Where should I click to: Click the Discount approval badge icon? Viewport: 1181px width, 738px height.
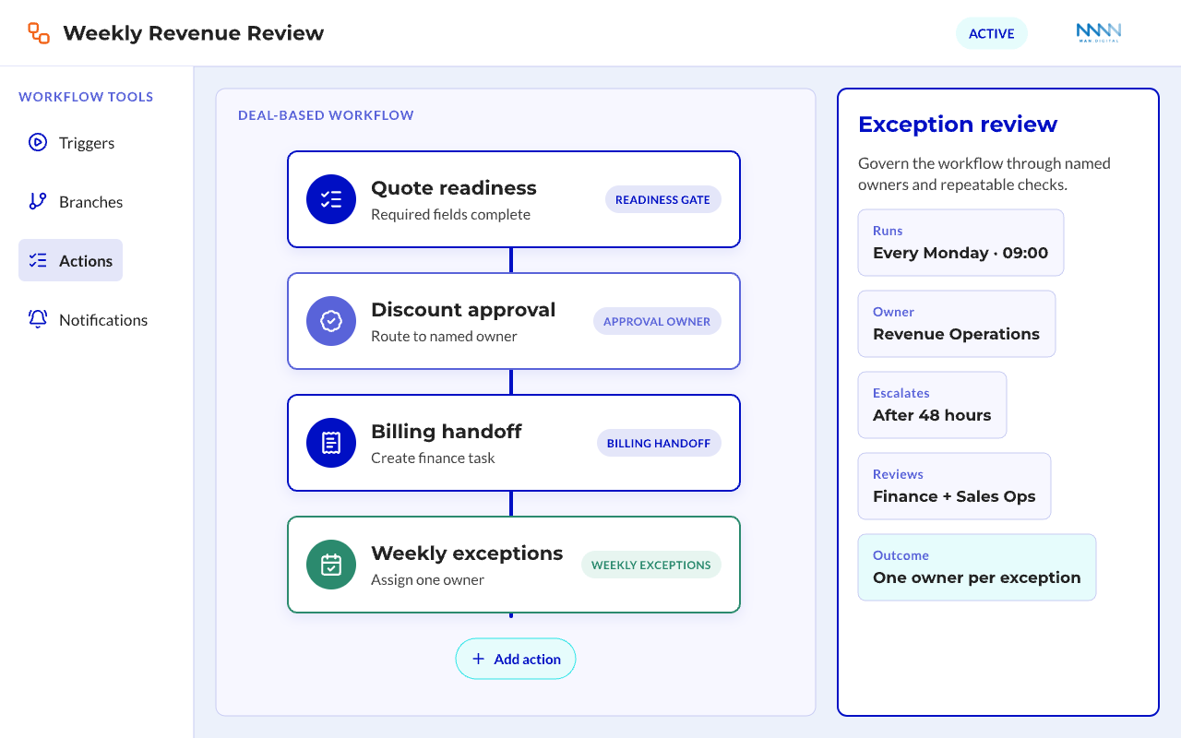331,321
